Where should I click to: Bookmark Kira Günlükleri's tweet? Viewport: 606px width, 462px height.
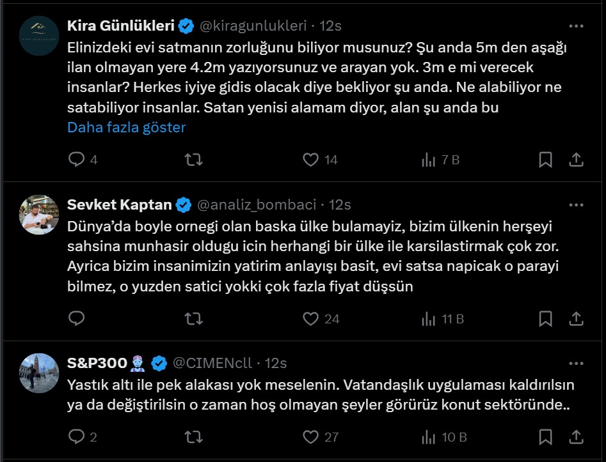545,160
